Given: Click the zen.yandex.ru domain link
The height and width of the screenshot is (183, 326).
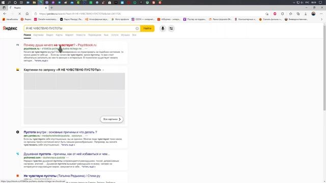Looking at the screenshot, I should [32, 136].
